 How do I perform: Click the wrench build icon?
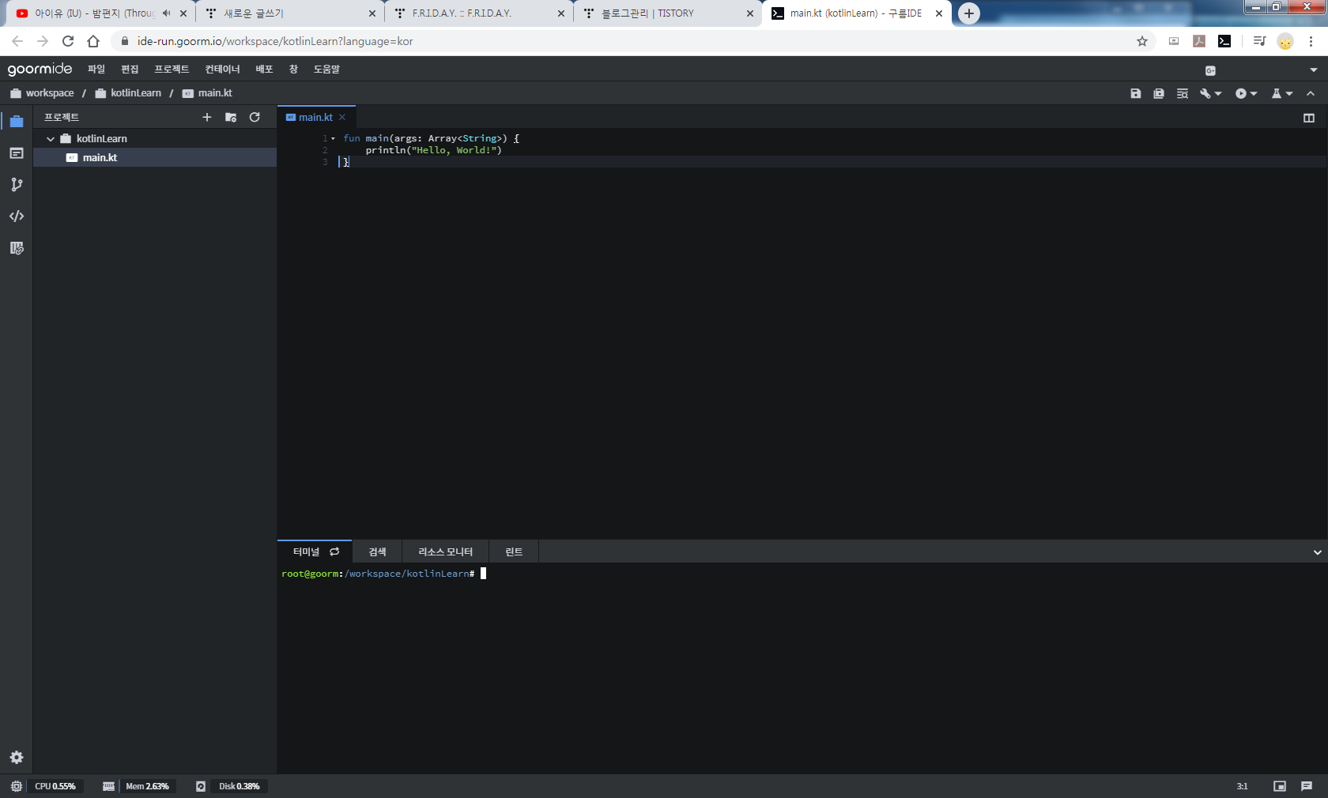pos(1205,93)
